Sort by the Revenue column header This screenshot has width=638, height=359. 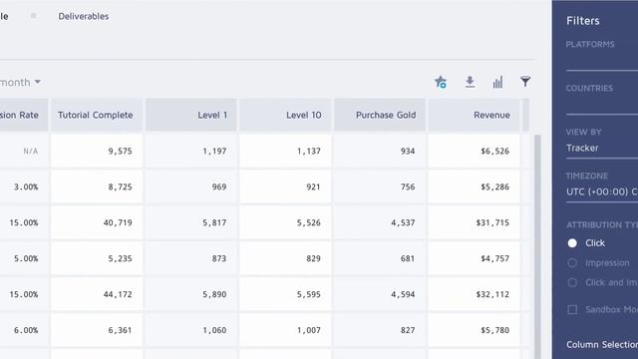coord(475,116)
